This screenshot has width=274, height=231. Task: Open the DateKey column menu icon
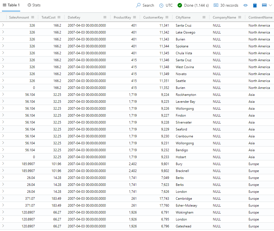pyautogui.click(x=105, y=17)
